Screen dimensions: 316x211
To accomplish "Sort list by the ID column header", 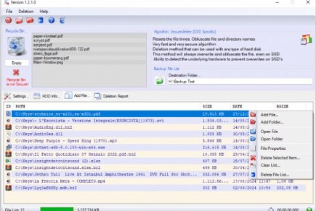I will click(8, 106).
